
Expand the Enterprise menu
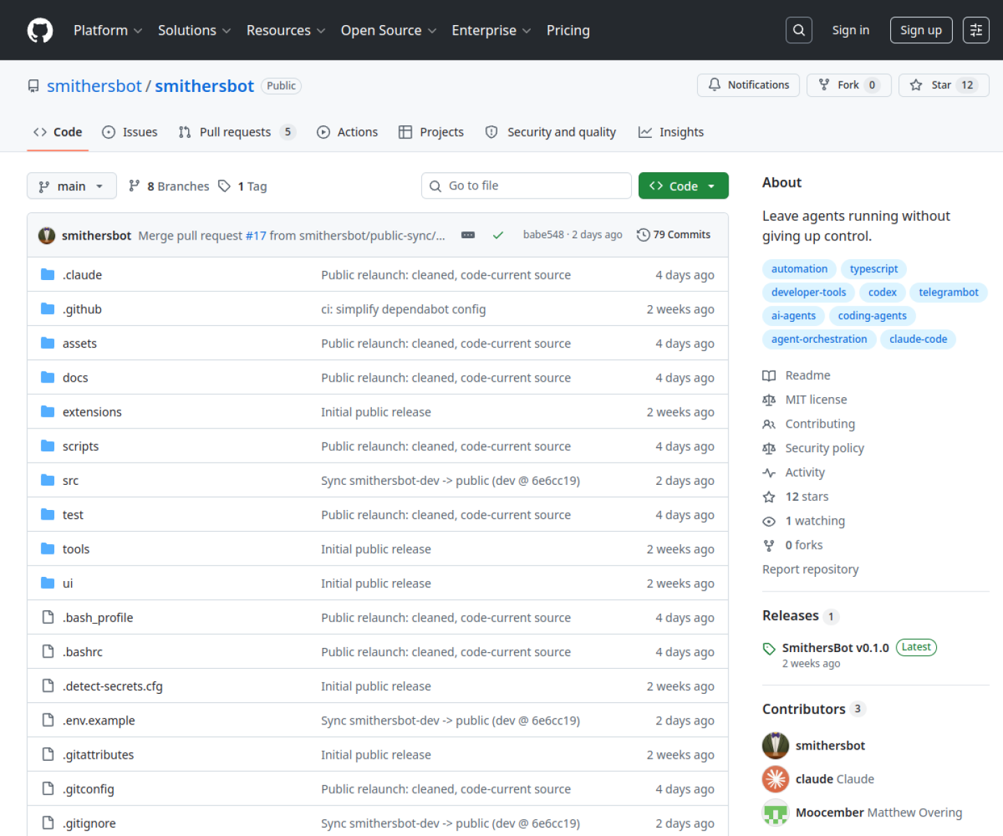(491, 31)
